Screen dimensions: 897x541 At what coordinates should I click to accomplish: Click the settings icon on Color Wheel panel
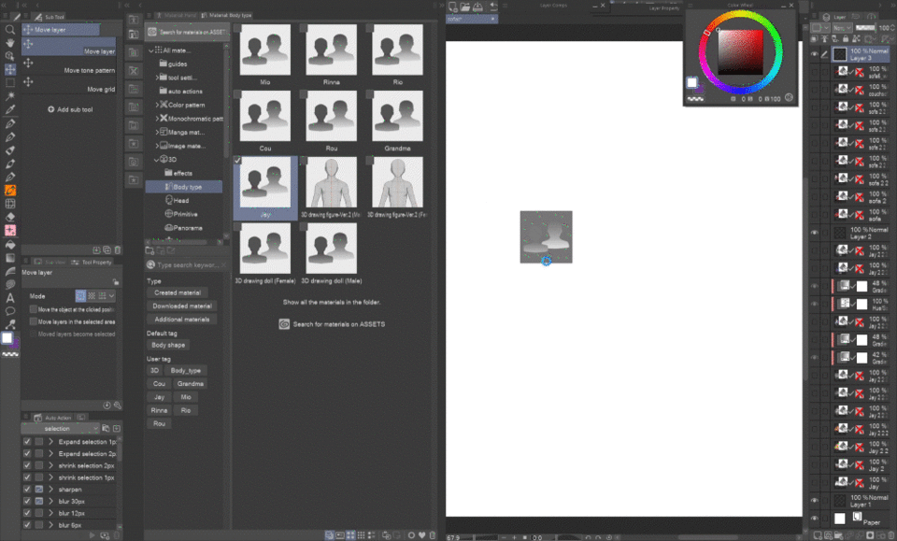(x=789, y=98)
